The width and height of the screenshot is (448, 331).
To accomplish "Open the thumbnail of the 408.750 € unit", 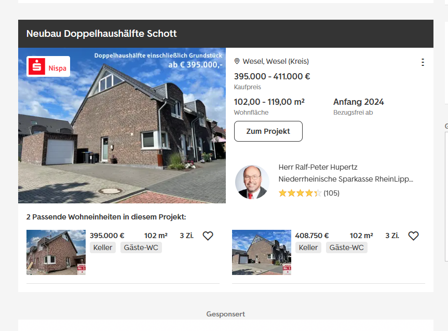I will pos(261,252).
